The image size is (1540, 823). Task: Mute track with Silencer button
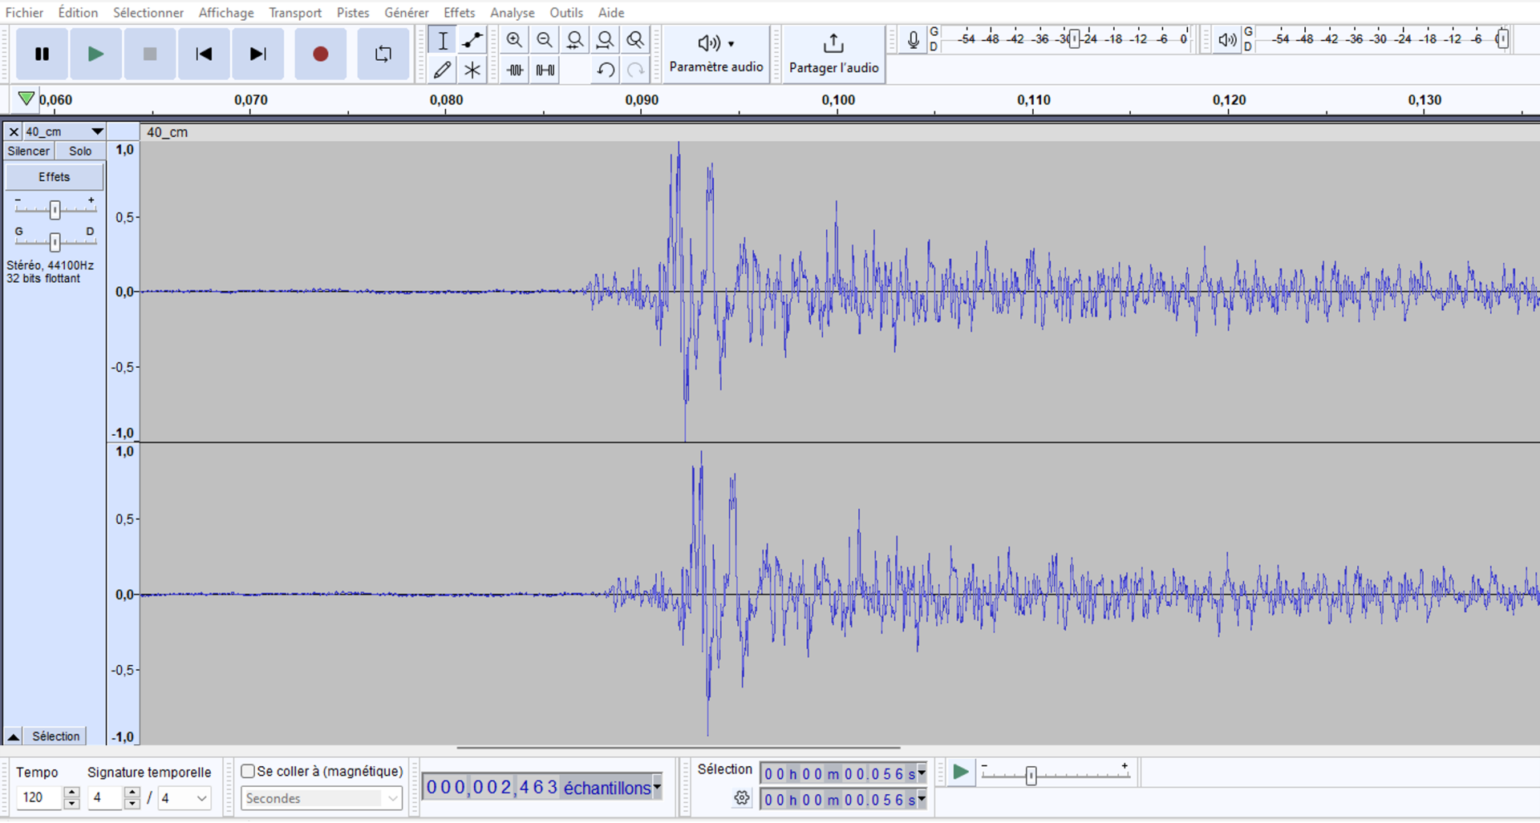pyautogui.click(x=29, y=151)
